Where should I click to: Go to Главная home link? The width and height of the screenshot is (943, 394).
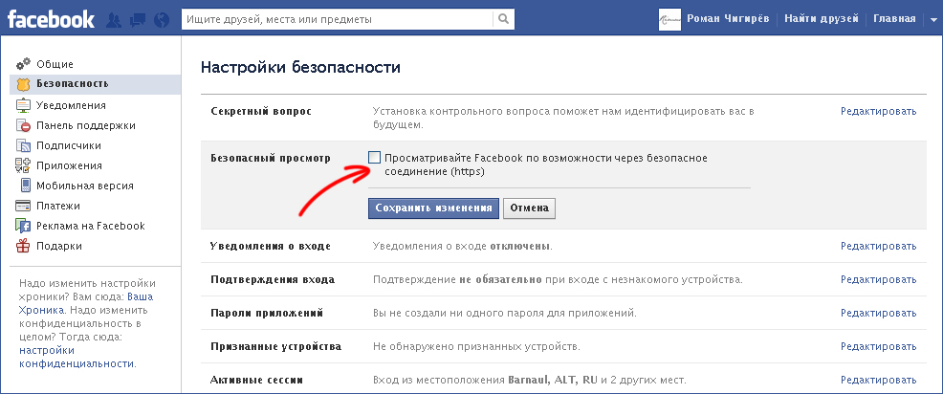click(x=894, y=19)
